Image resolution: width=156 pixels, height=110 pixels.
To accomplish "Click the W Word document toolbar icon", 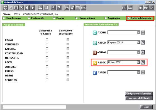I will pos(72,8).
